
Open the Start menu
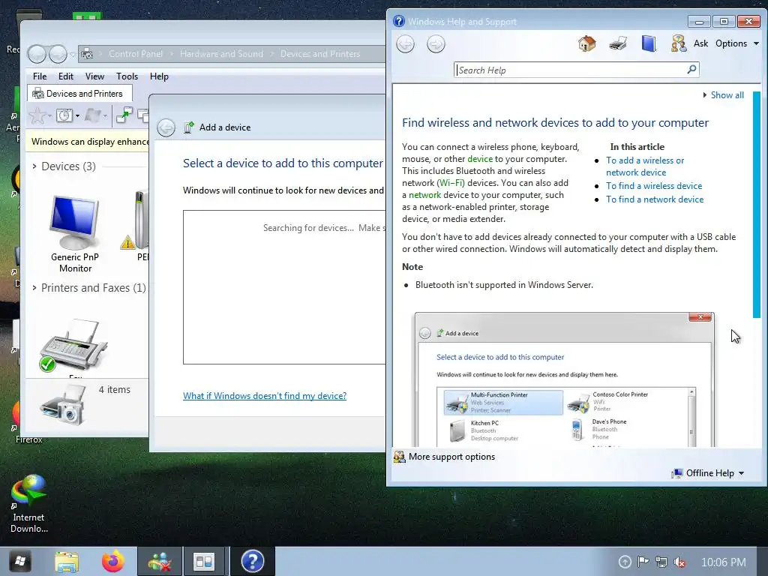point(20,561)
